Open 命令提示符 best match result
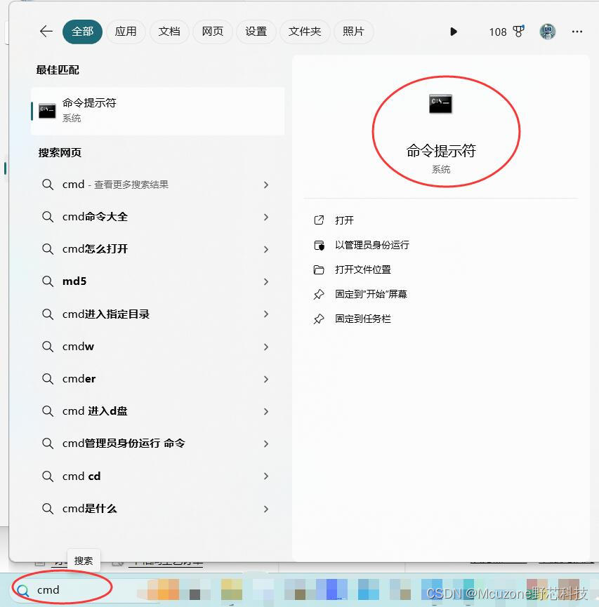This screenshot has height=607, width=599. [x=158, y=111]
